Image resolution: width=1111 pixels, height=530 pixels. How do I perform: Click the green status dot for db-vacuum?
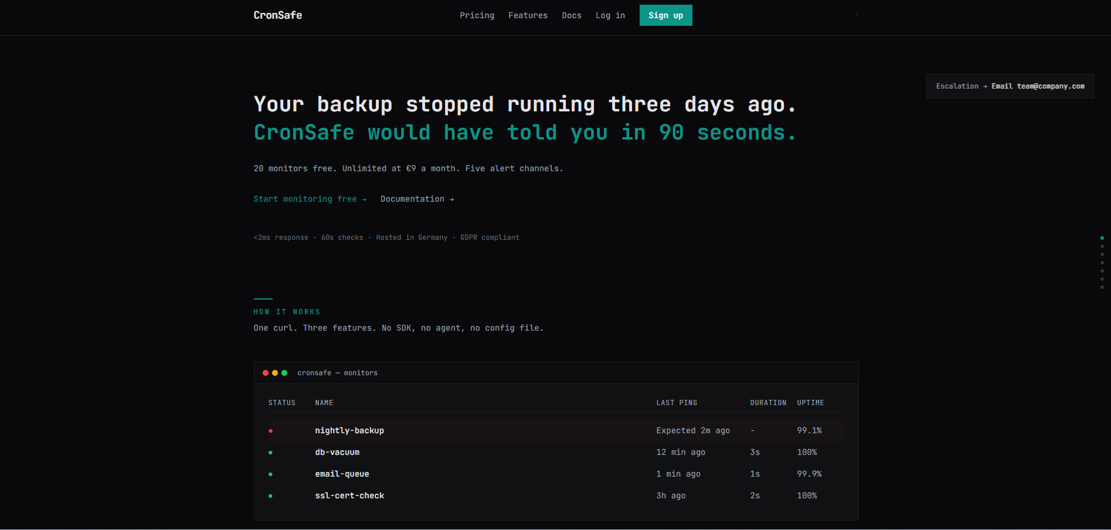270,453
